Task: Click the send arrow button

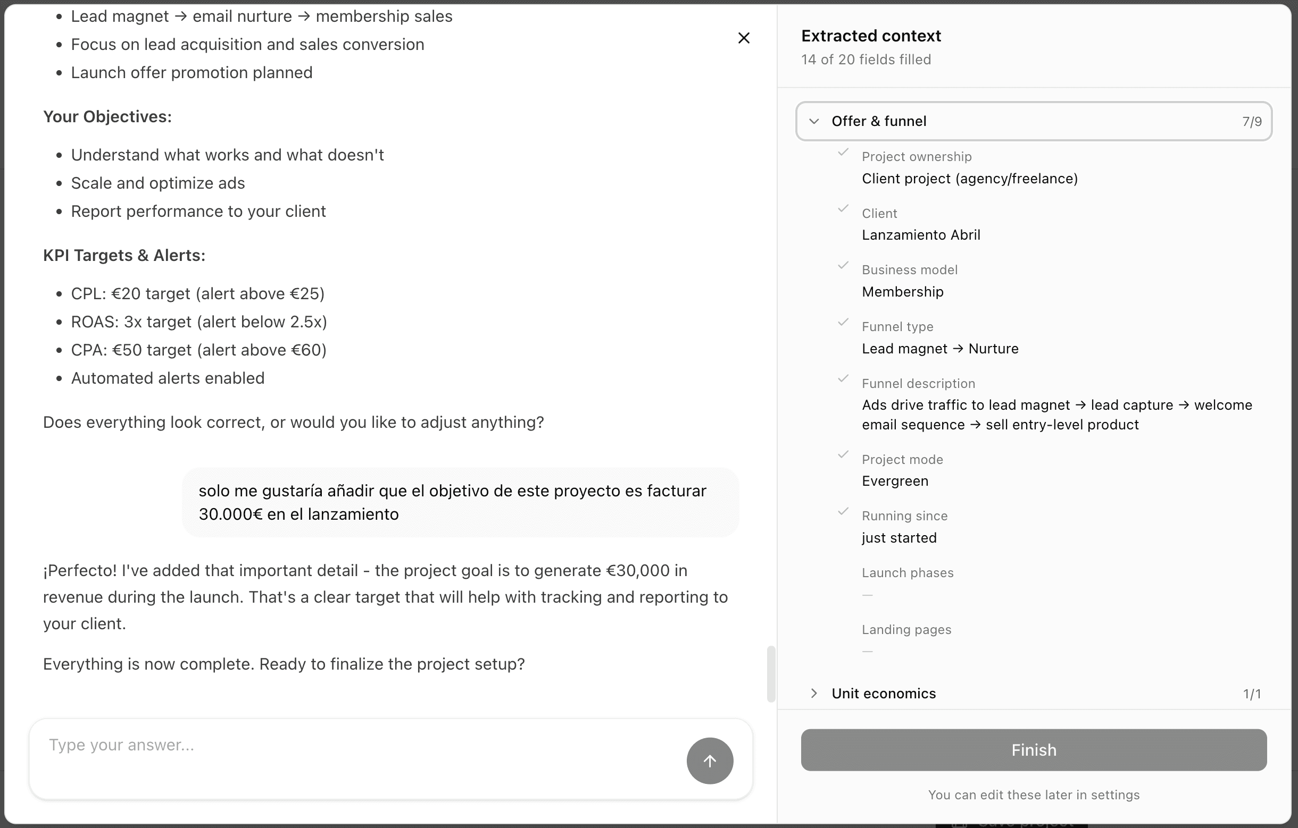Action: (709, 760)
